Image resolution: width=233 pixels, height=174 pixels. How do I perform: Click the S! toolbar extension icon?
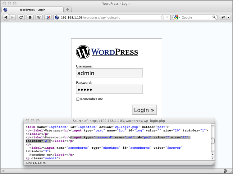click(48, 17)
